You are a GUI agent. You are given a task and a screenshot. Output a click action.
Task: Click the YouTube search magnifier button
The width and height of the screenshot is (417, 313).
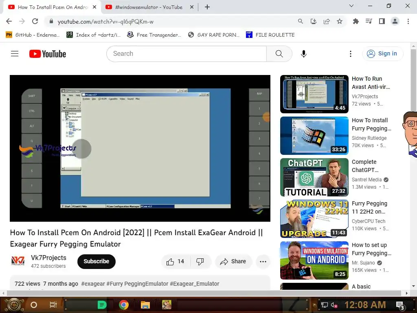tap(279, 54)
